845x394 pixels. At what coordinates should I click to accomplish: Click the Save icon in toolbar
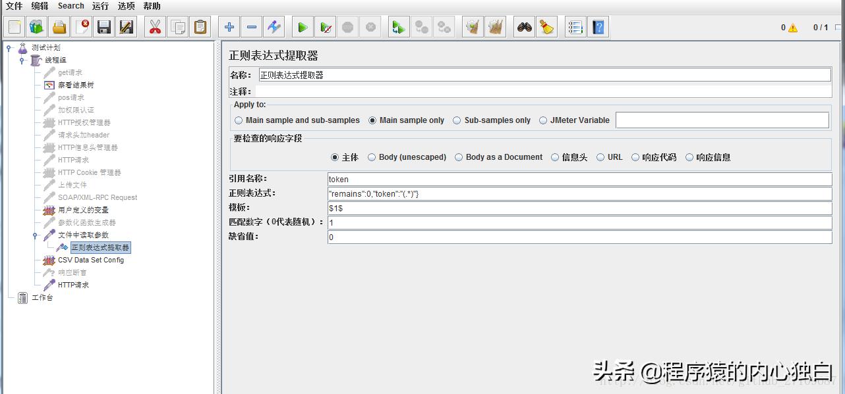coord(103,27)
